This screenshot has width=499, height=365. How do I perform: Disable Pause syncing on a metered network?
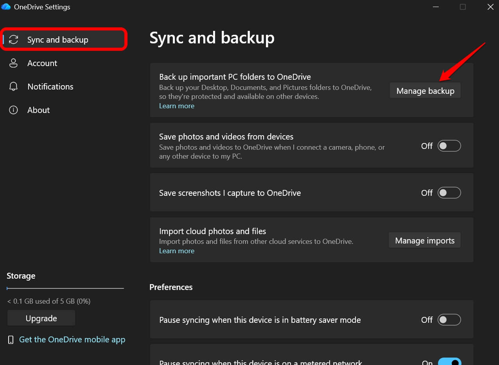coord(449,362)
